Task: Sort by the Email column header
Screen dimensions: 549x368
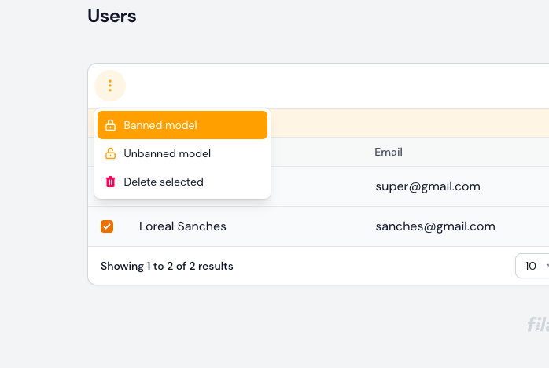Action: click(389, 152)
